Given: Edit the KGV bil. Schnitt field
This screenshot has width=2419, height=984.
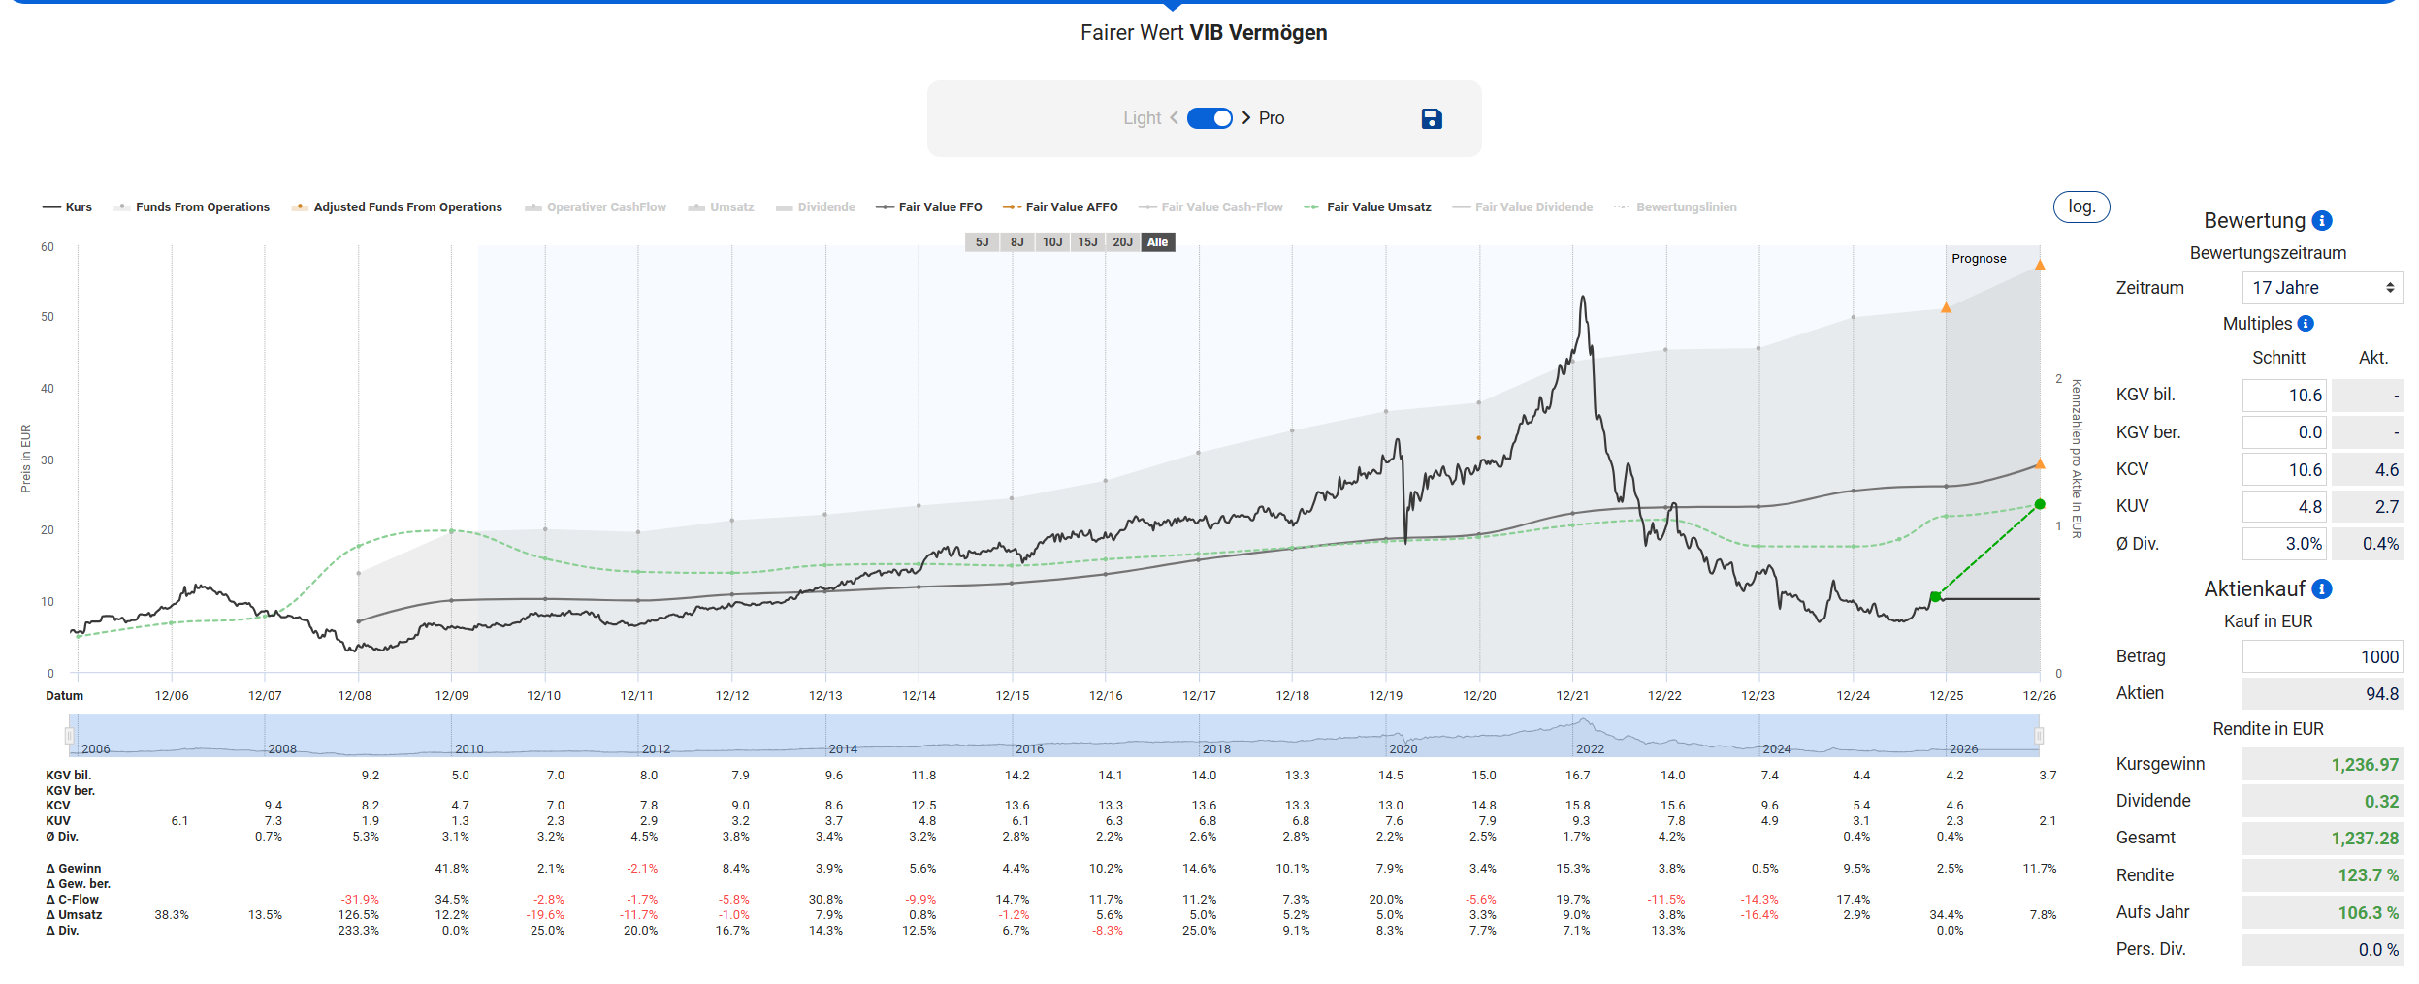Looking at the screenshot, I should pyautogui.click(x=2284, y=396).
